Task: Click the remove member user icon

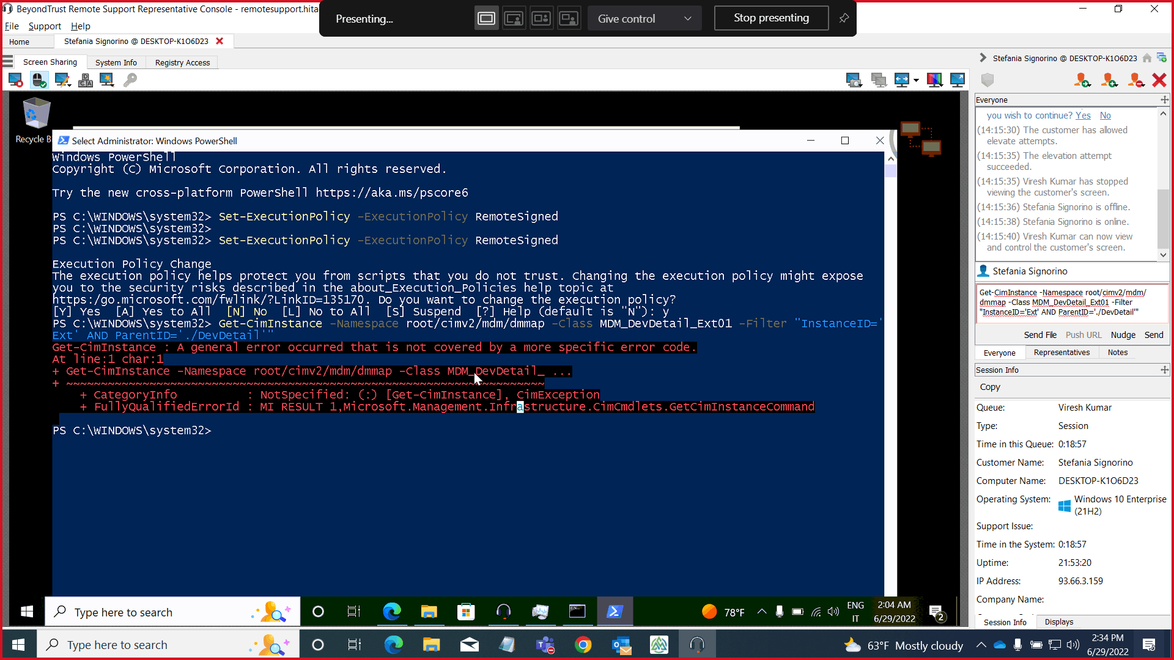Action: point(1135,80)
